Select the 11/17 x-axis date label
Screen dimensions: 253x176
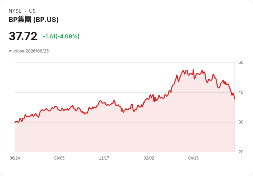[x=104, y=158]
